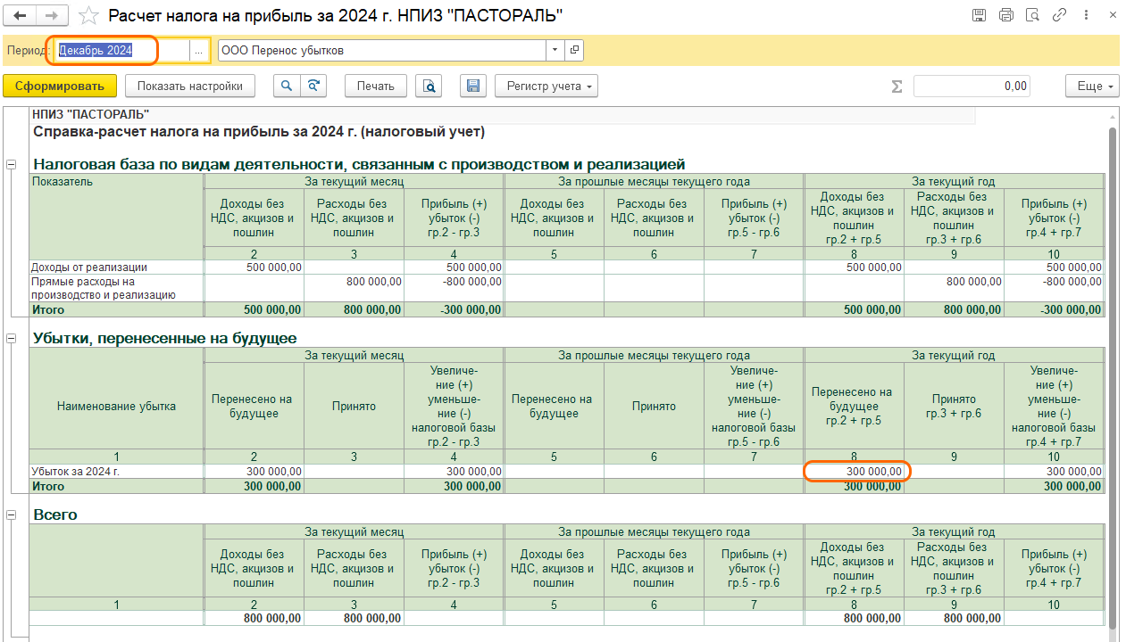1126x642 pixels.
Task: Open print preview next to Печать
Action: click(x=430, y=86)
